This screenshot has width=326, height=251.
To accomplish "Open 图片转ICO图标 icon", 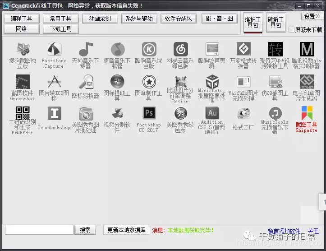I will pyautogui.click(x=54, y=82).
